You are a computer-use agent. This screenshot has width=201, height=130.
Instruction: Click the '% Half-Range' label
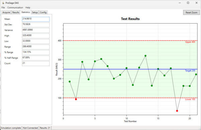click(x=11, y=58)
